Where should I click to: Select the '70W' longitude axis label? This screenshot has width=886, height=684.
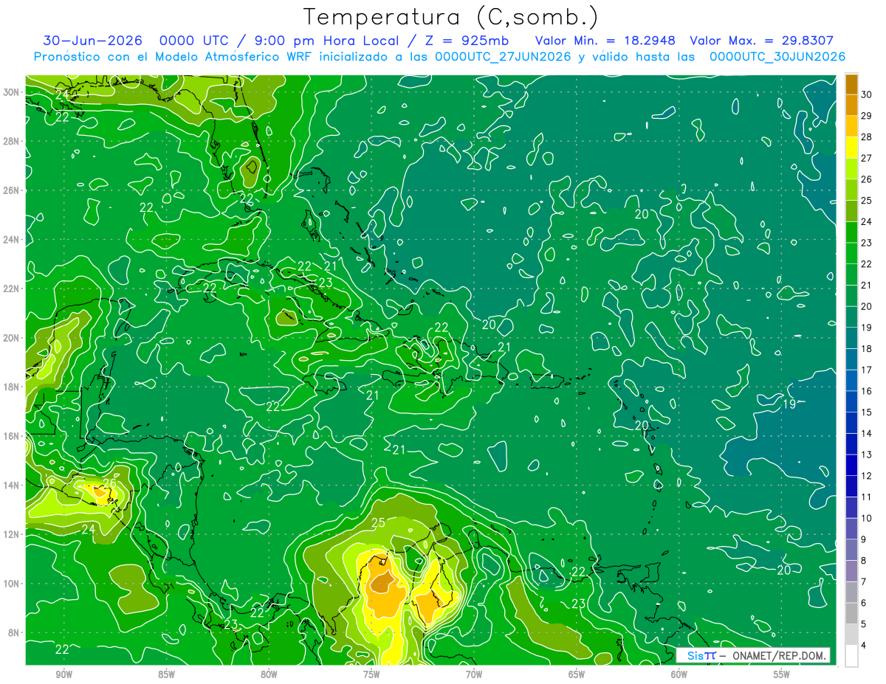pos(474,674)
